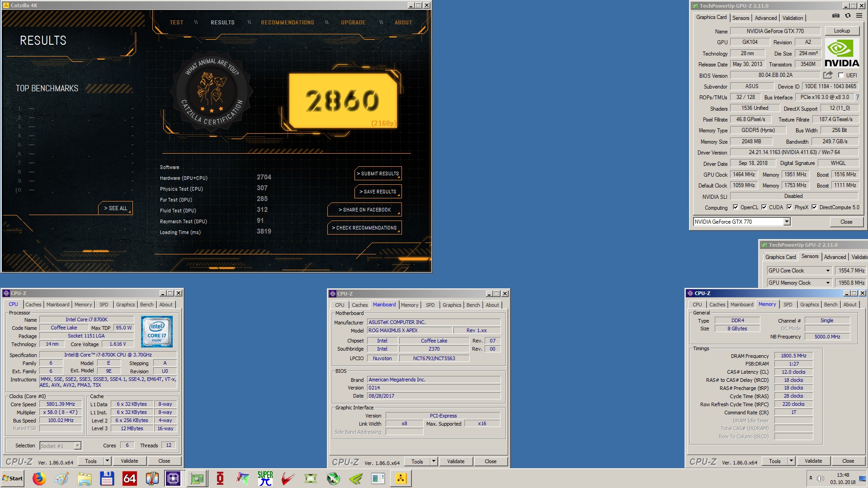Open the Paint palette icon in taskbar
This screenshot has height=488, width=868.
[x=62, y=479]
